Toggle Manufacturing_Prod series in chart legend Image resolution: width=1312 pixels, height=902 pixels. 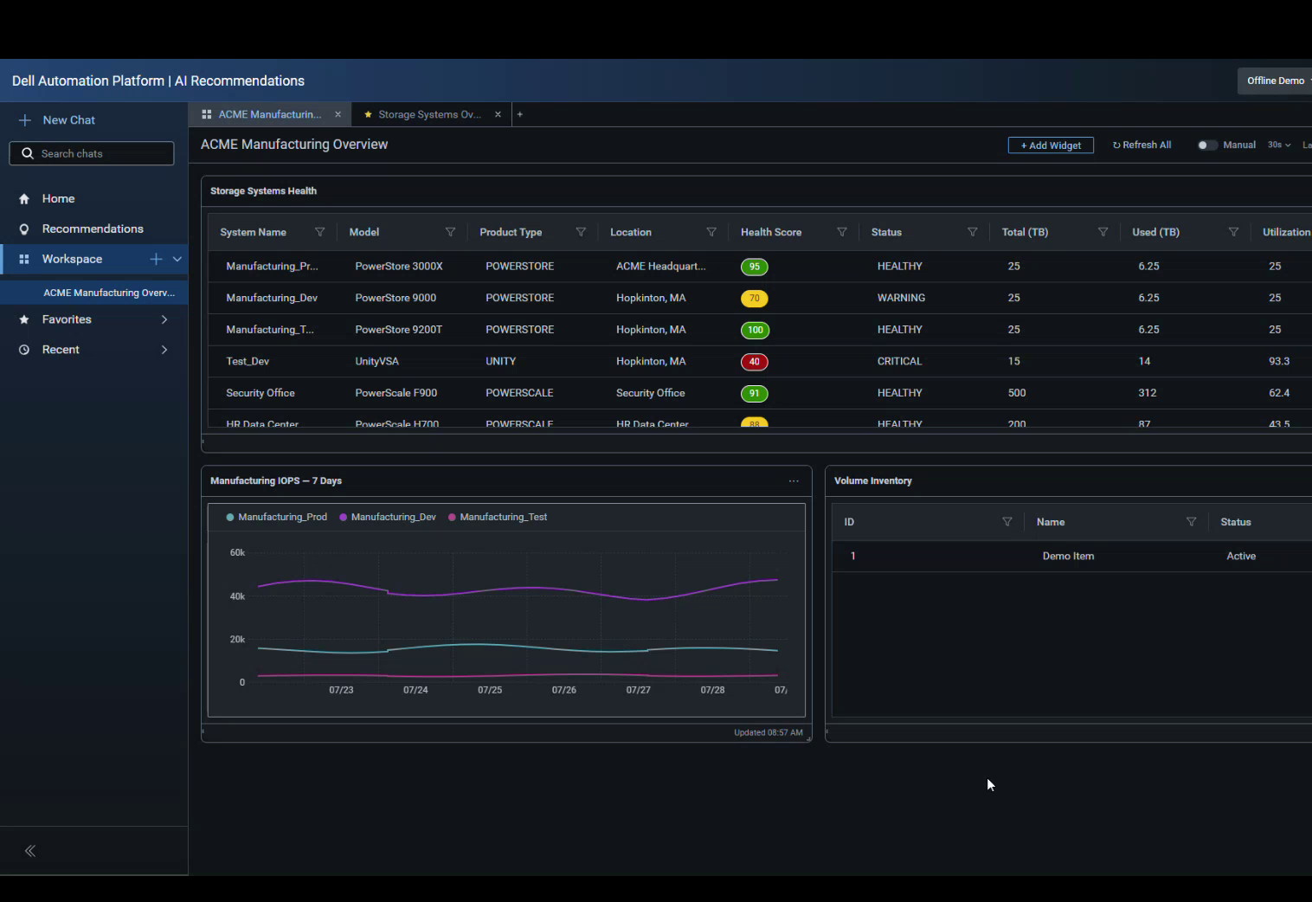[276, 517]
